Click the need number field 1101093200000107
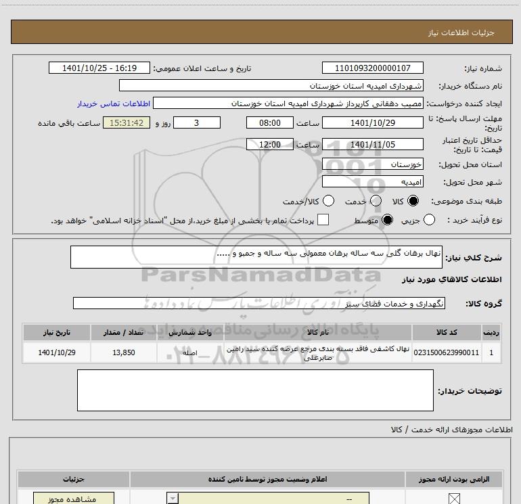The width and height of the screenshot is (521, 504). pos(372,68)
